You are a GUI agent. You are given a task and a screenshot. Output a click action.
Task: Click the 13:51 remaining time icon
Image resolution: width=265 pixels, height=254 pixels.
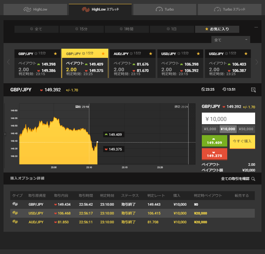(224, 89)
